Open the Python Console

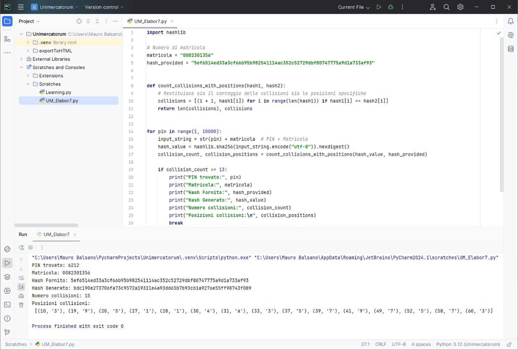(x=7, y=248)
